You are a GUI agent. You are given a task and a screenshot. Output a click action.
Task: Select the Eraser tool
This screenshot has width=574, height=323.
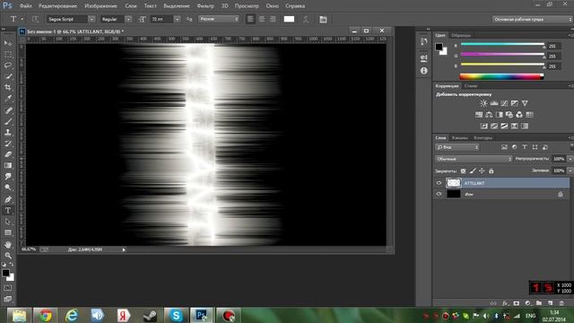pyautogui.click(x=8, y=154)
